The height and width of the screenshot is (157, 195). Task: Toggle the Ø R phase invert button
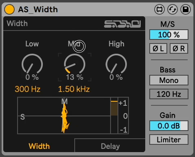[179, 48]
